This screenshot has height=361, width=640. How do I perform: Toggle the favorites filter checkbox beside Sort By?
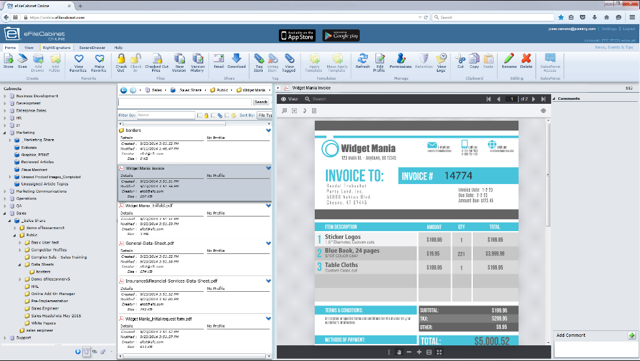point(228,115)
